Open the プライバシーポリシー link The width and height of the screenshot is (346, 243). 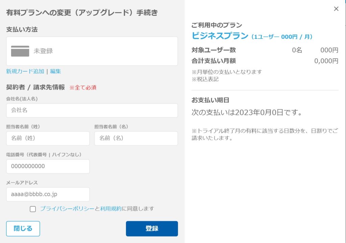click(67, 209)
